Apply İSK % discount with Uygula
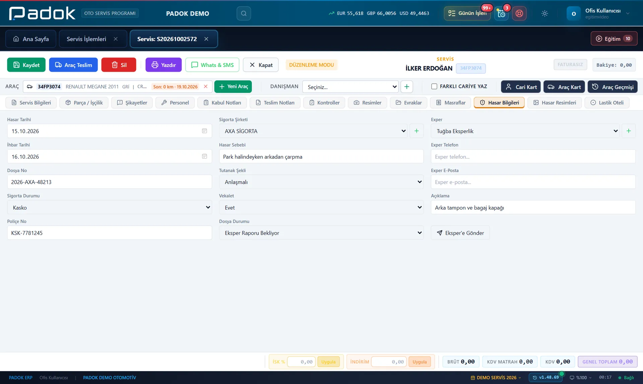Screen dimensions: 643x384 [328, 362]
